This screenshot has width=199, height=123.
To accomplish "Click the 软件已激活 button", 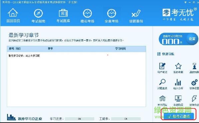I will pyautogui.click(x=179, y=116).
